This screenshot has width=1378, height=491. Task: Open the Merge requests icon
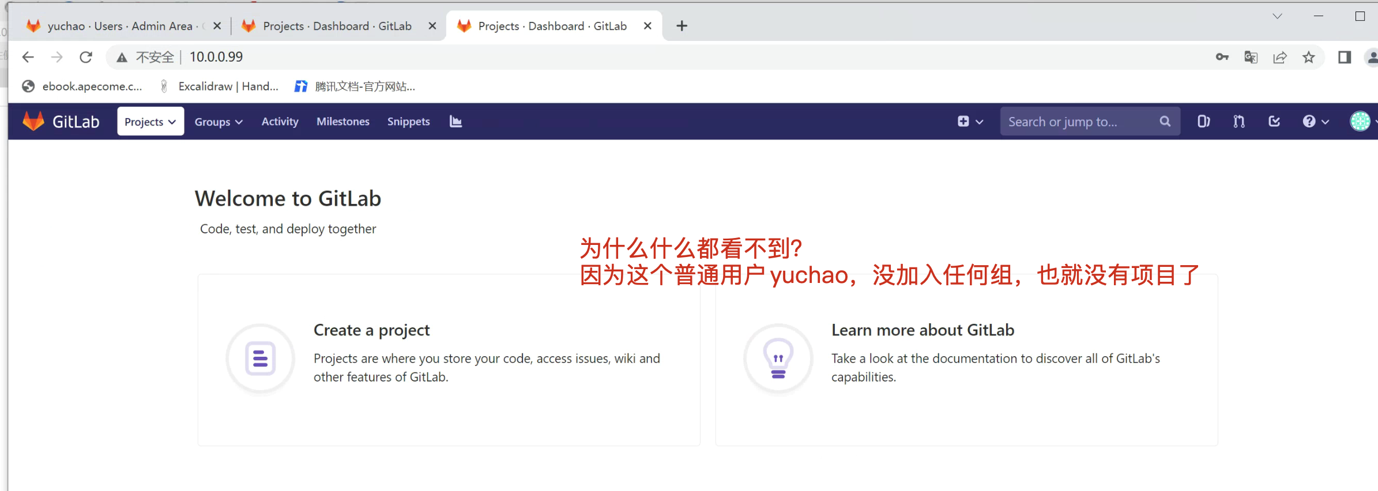(1239, 122)
